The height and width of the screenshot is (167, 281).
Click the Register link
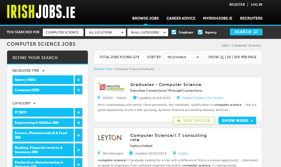pyautogui.click(x=237, y=4)
